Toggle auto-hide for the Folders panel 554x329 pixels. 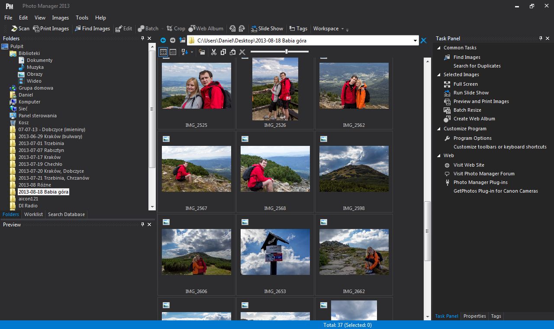[x=143, y=38]
